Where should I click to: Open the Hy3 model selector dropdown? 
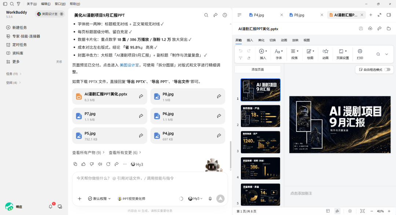pos(195,198)
